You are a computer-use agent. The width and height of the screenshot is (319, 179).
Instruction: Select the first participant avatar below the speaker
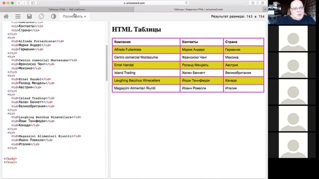(293, 38)
